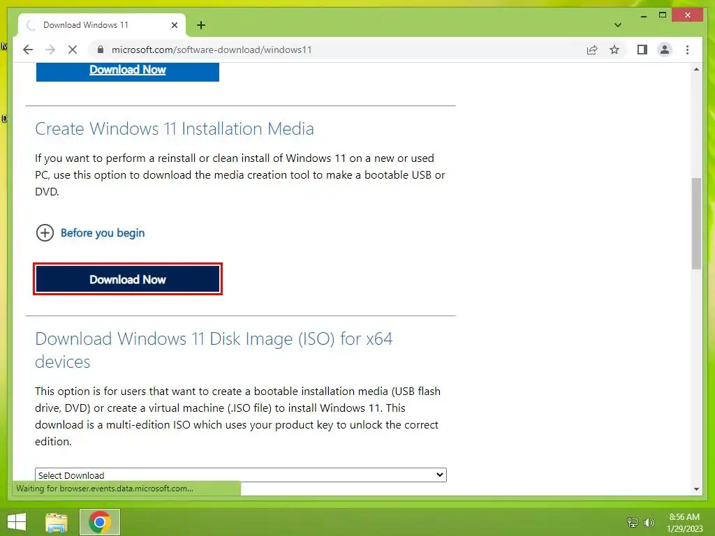
Task: Expand the Before you begin section
Action: (x=90, y=233)
